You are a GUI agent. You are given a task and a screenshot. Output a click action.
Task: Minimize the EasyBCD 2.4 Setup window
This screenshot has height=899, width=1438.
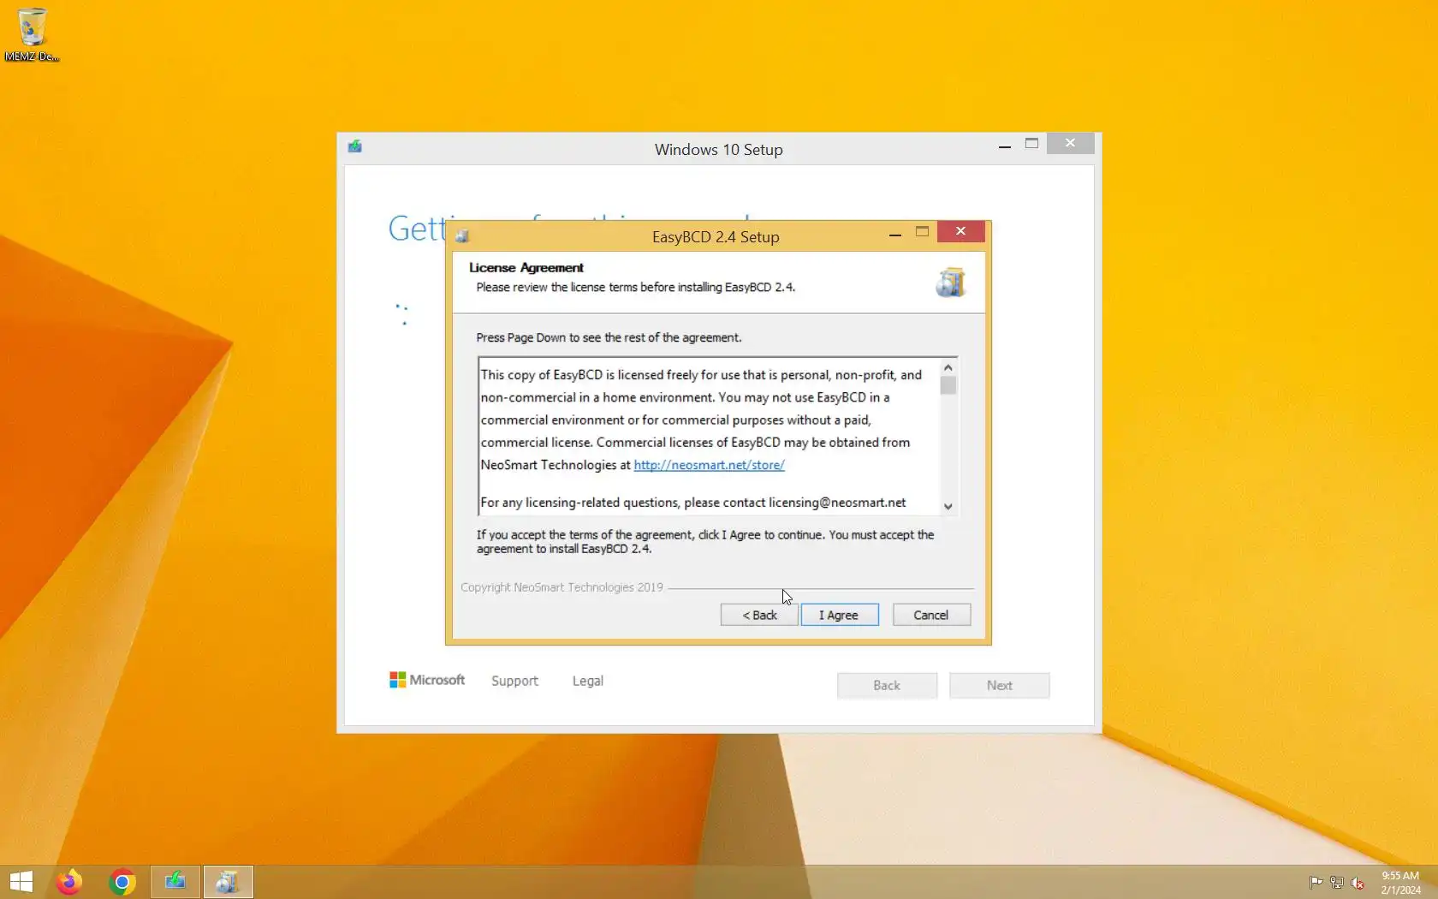(x=894, y=233)
